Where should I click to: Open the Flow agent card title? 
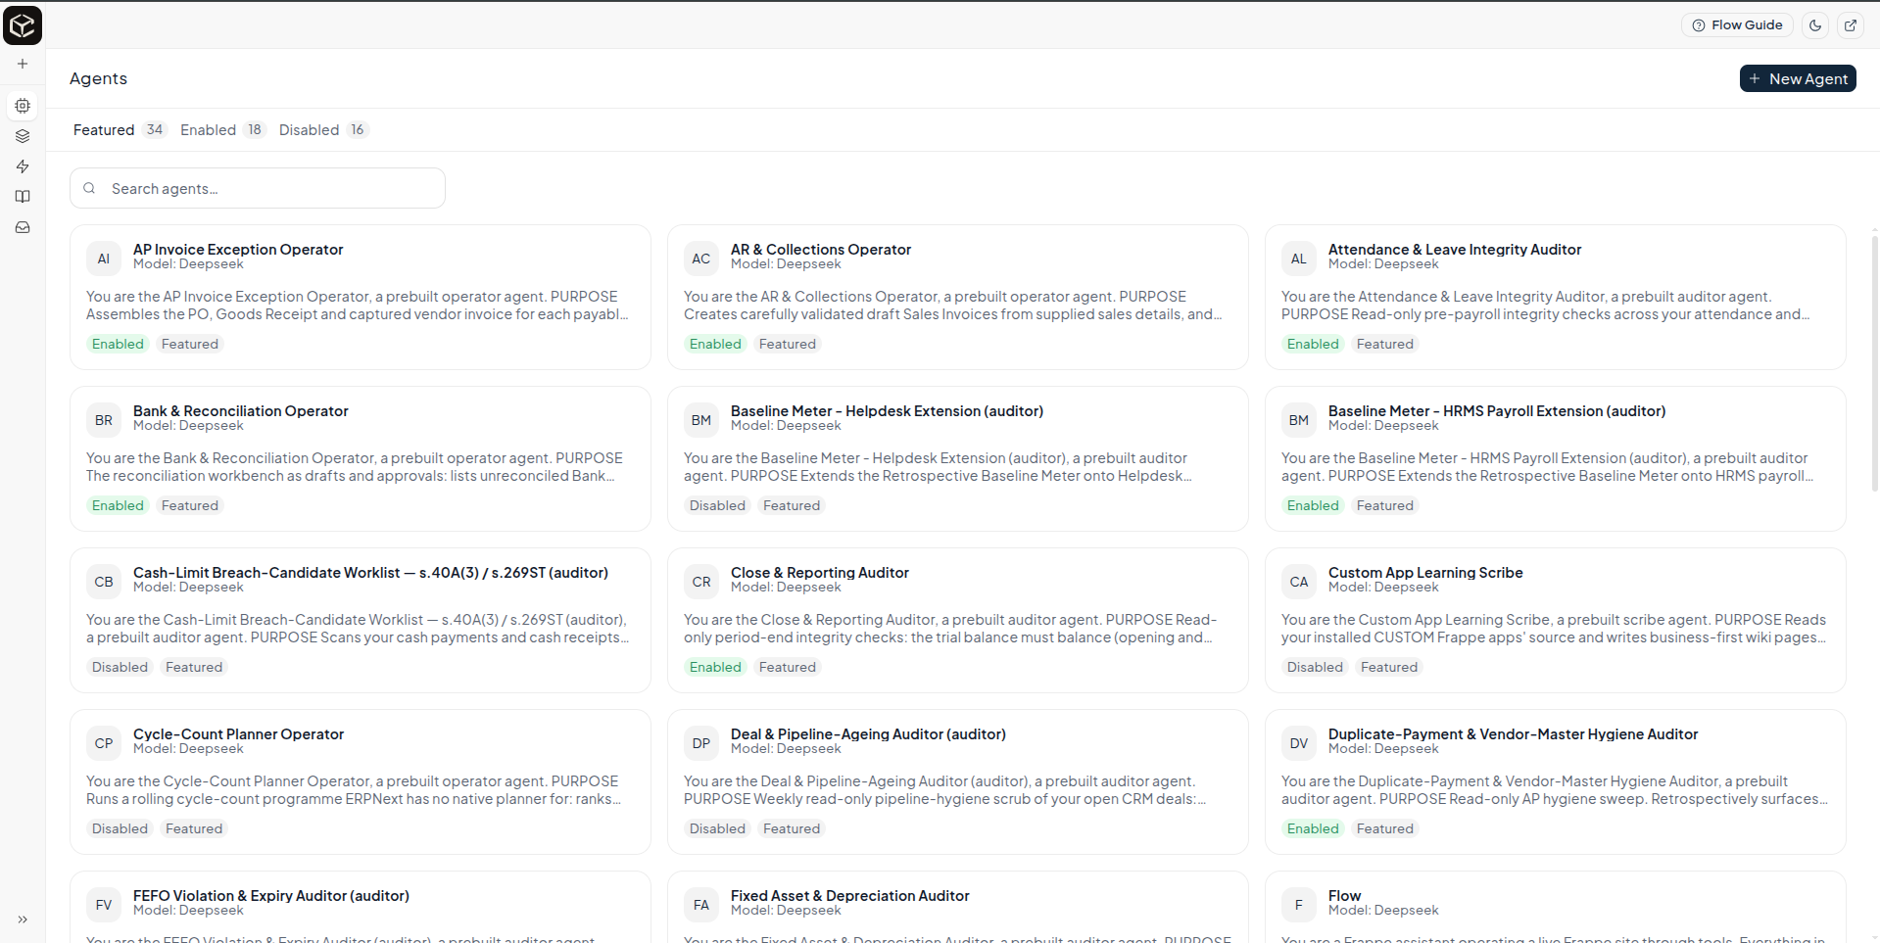pyautogui.click(x=1344, y=896)
